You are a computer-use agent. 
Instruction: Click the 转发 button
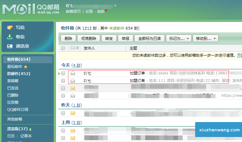coord(109,39)
